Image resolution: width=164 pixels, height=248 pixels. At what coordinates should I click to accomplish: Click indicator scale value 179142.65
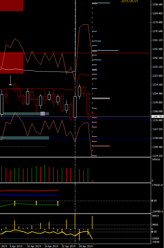[157, 185]
